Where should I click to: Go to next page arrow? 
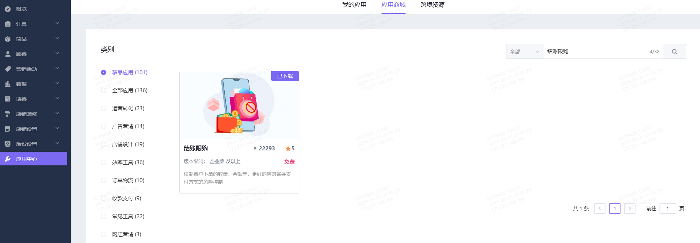click(630, 208)
